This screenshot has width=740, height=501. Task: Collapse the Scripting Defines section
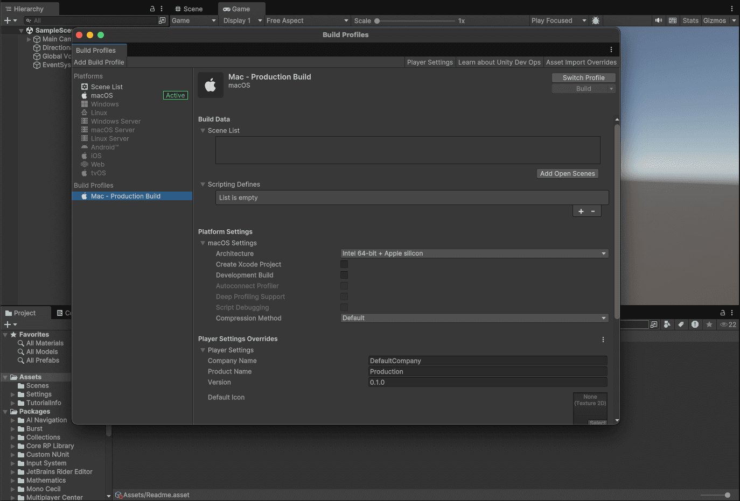(x=203, y=185)
